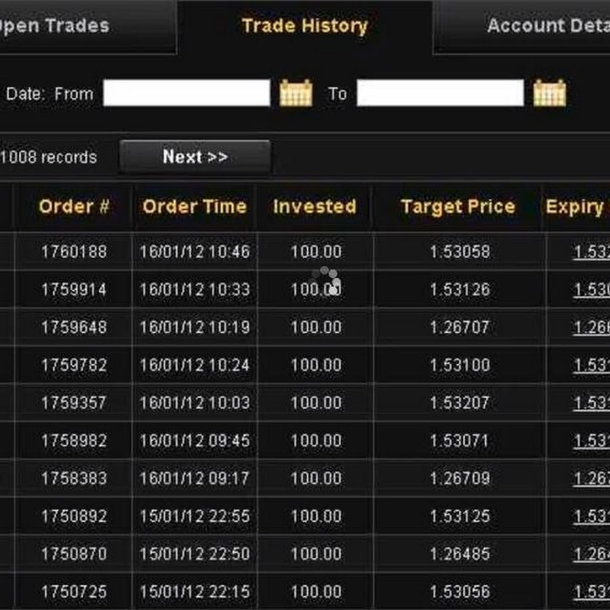Click the Expiry column header
Viewport: 610px width, 610px height.
576,207
